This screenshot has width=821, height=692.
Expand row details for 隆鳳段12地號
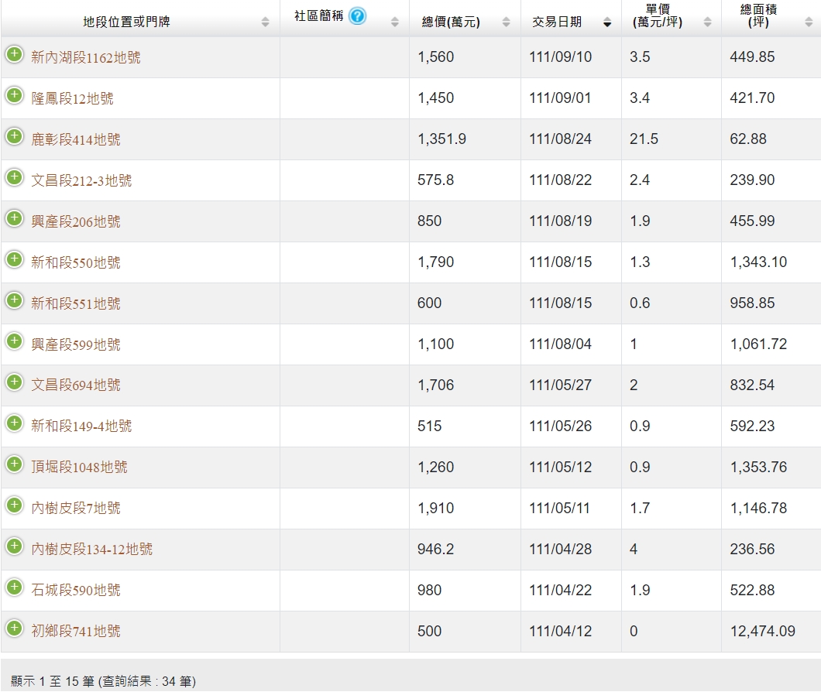(15, 95)
